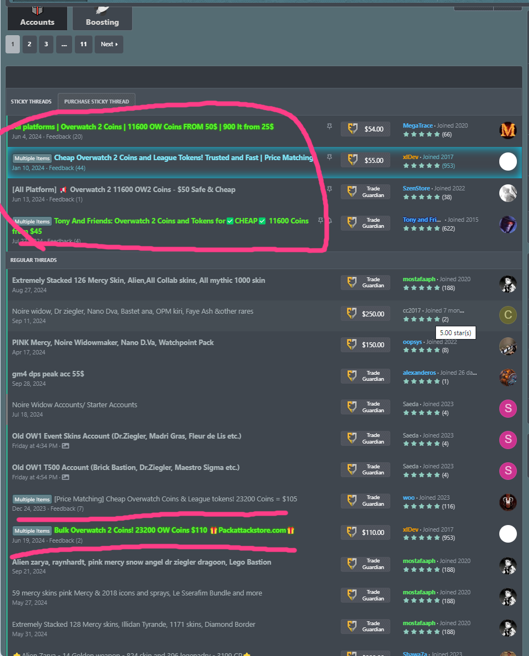This screenshot has width=529, height=656.
Task: Click the Tony and Friends avatar
Action: click(508, 224)
